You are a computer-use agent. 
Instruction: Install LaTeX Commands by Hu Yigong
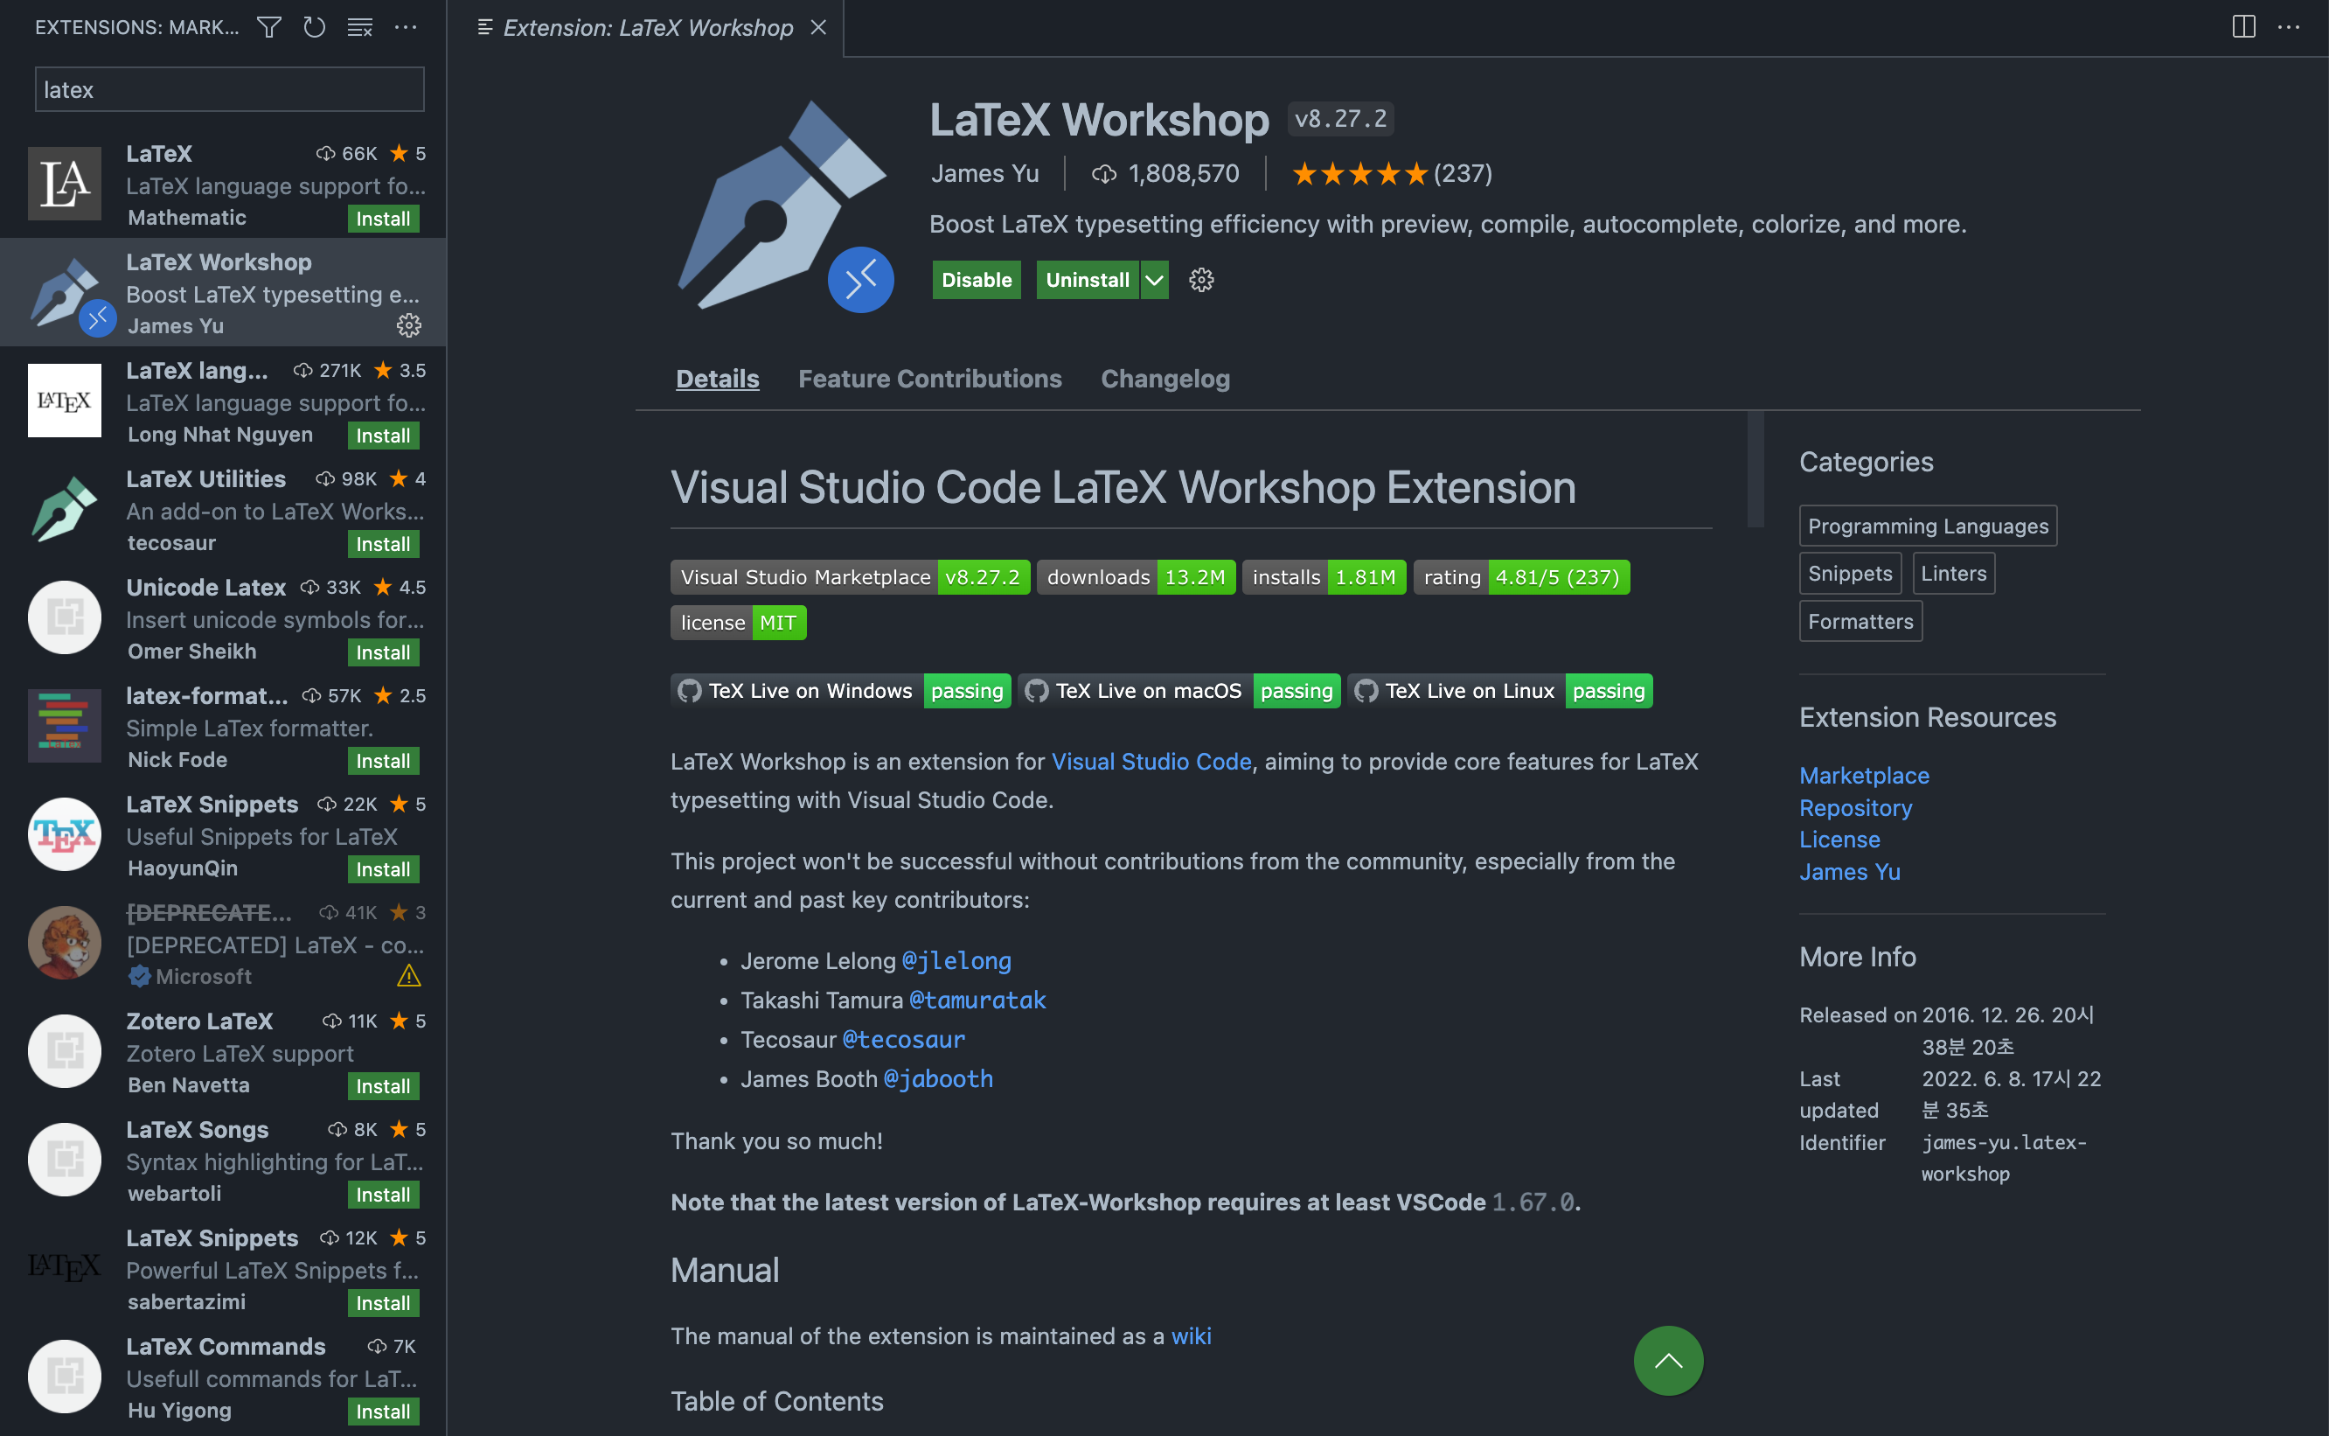tap(384, 1412)
